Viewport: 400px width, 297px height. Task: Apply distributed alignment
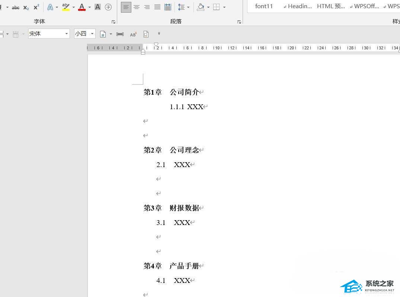pyautogui.click(x=168, y=7)
